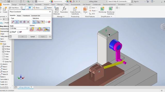Select Z Axis in the browser tree
Image resolution: width=165 pixels, height=92 pixels.
click(x=5, y=59)
